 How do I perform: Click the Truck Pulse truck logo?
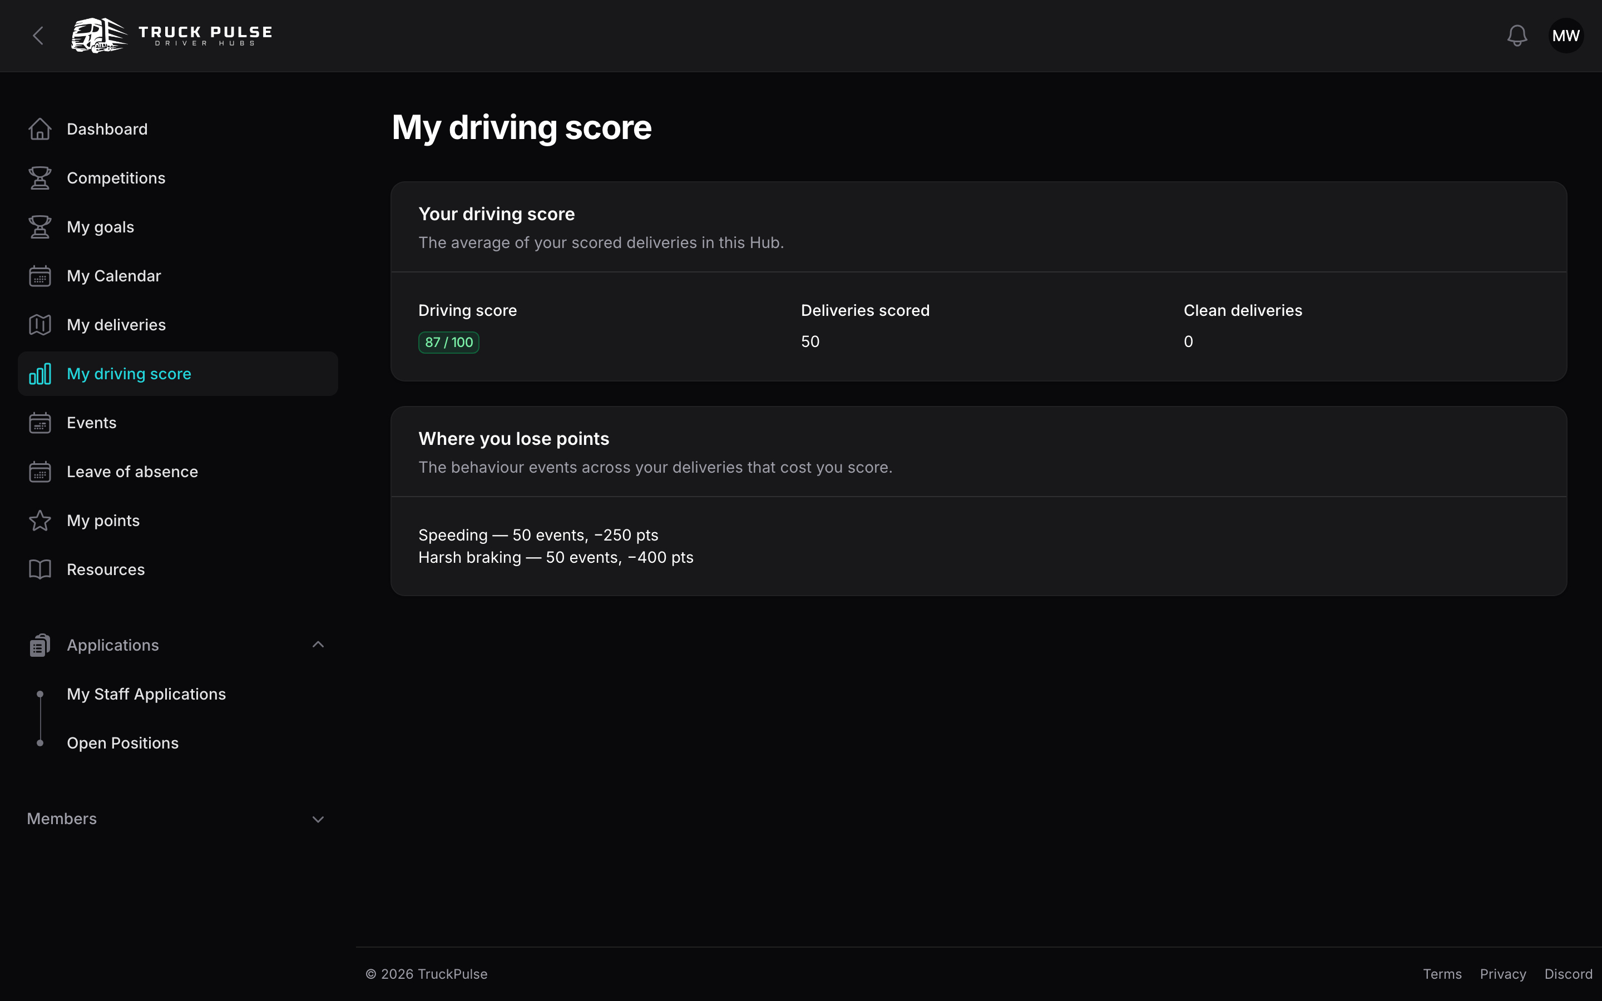100,35
